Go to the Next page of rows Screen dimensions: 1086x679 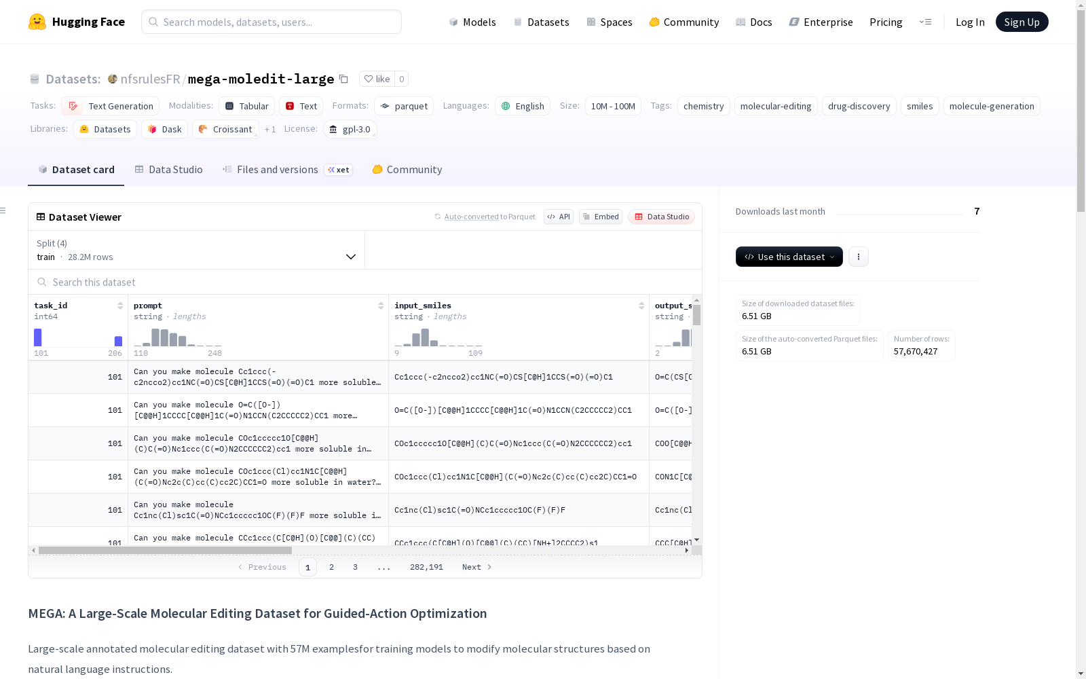point(476,567)
